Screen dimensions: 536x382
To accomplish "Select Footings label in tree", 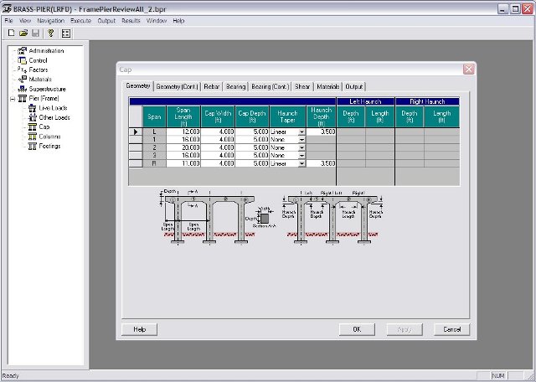I will tap(49, 146).
